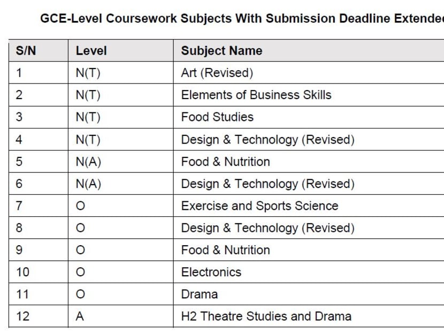Click the level A cell in row 12
Screen dimensions: 444x333
[80, 316]
